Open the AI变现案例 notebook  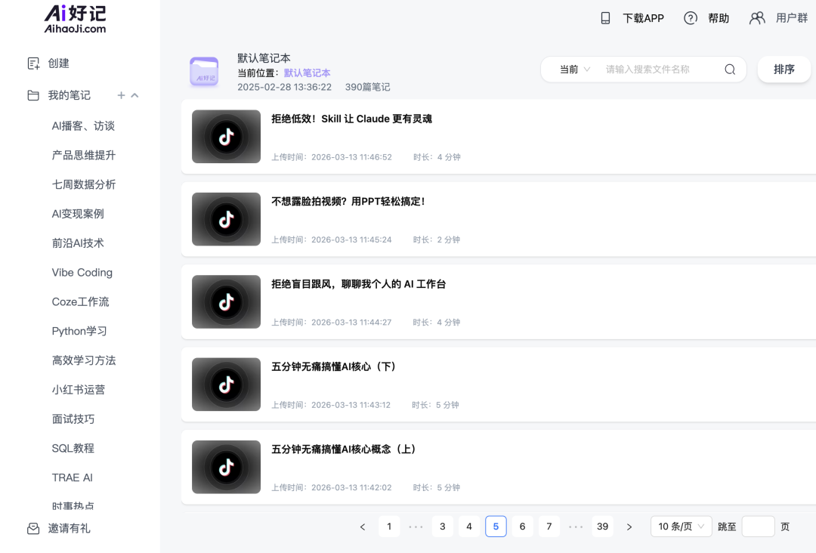pyautogui.click(x=78, y=214)
